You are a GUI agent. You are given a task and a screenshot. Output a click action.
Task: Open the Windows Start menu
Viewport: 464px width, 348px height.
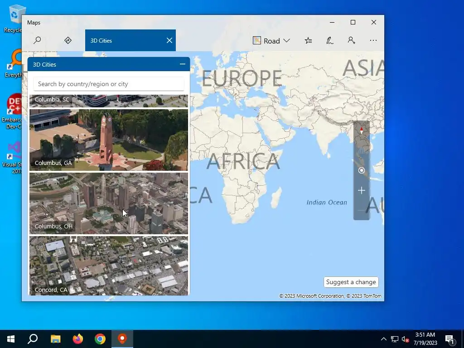click(x=11, y=339)
